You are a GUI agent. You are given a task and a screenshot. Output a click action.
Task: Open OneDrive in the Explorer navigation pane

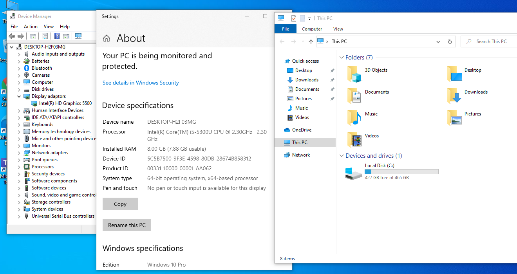click(x=302, y=130)
